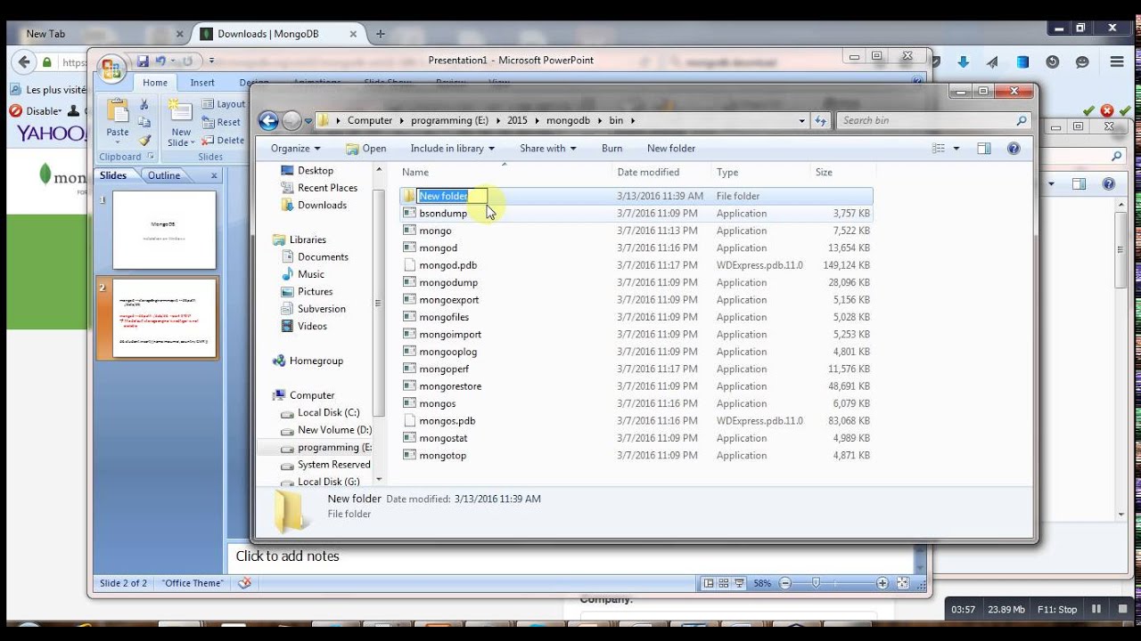Click Burn in Explorer toolbar

[612, 149]
